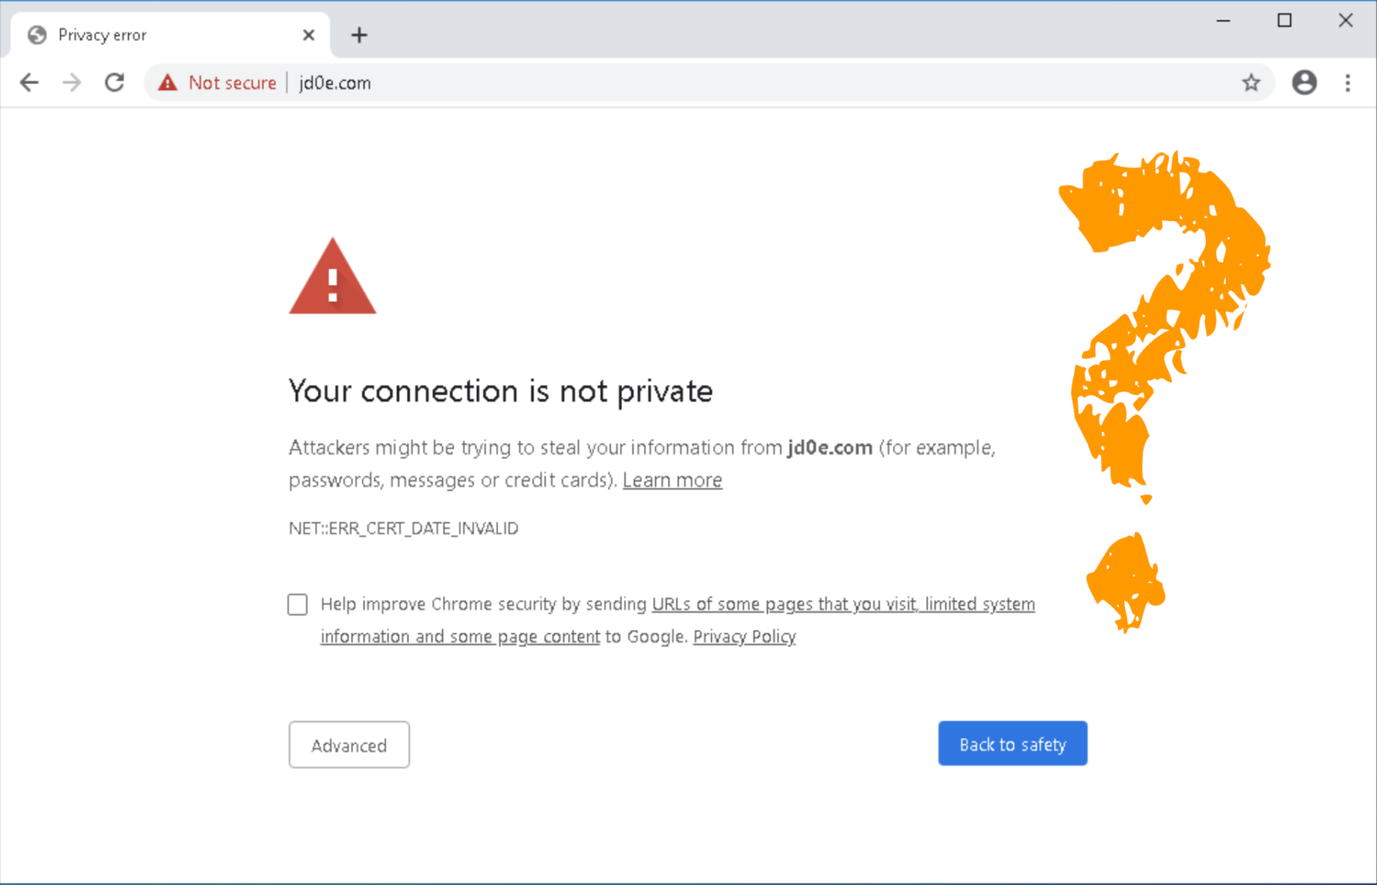Switch to the Privacy error tab

coord(134,34)
